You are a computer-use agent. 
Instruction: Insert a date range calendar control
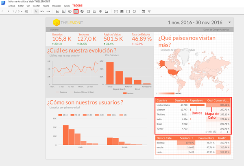(143, 11)
